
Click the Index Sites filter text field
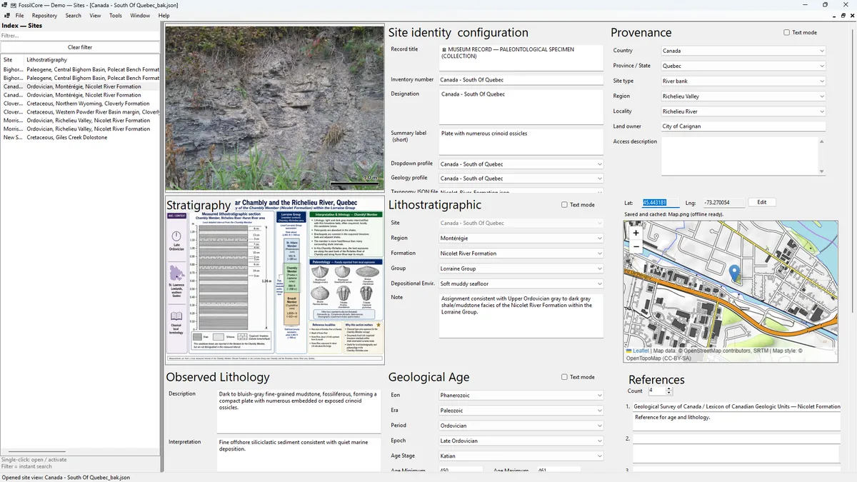click(x=80, y=36)
